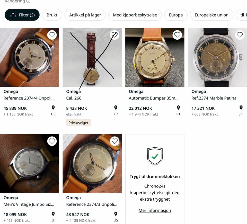Select the Europa location filter
The width and height of the screenshot is (247, 224).
176,15
